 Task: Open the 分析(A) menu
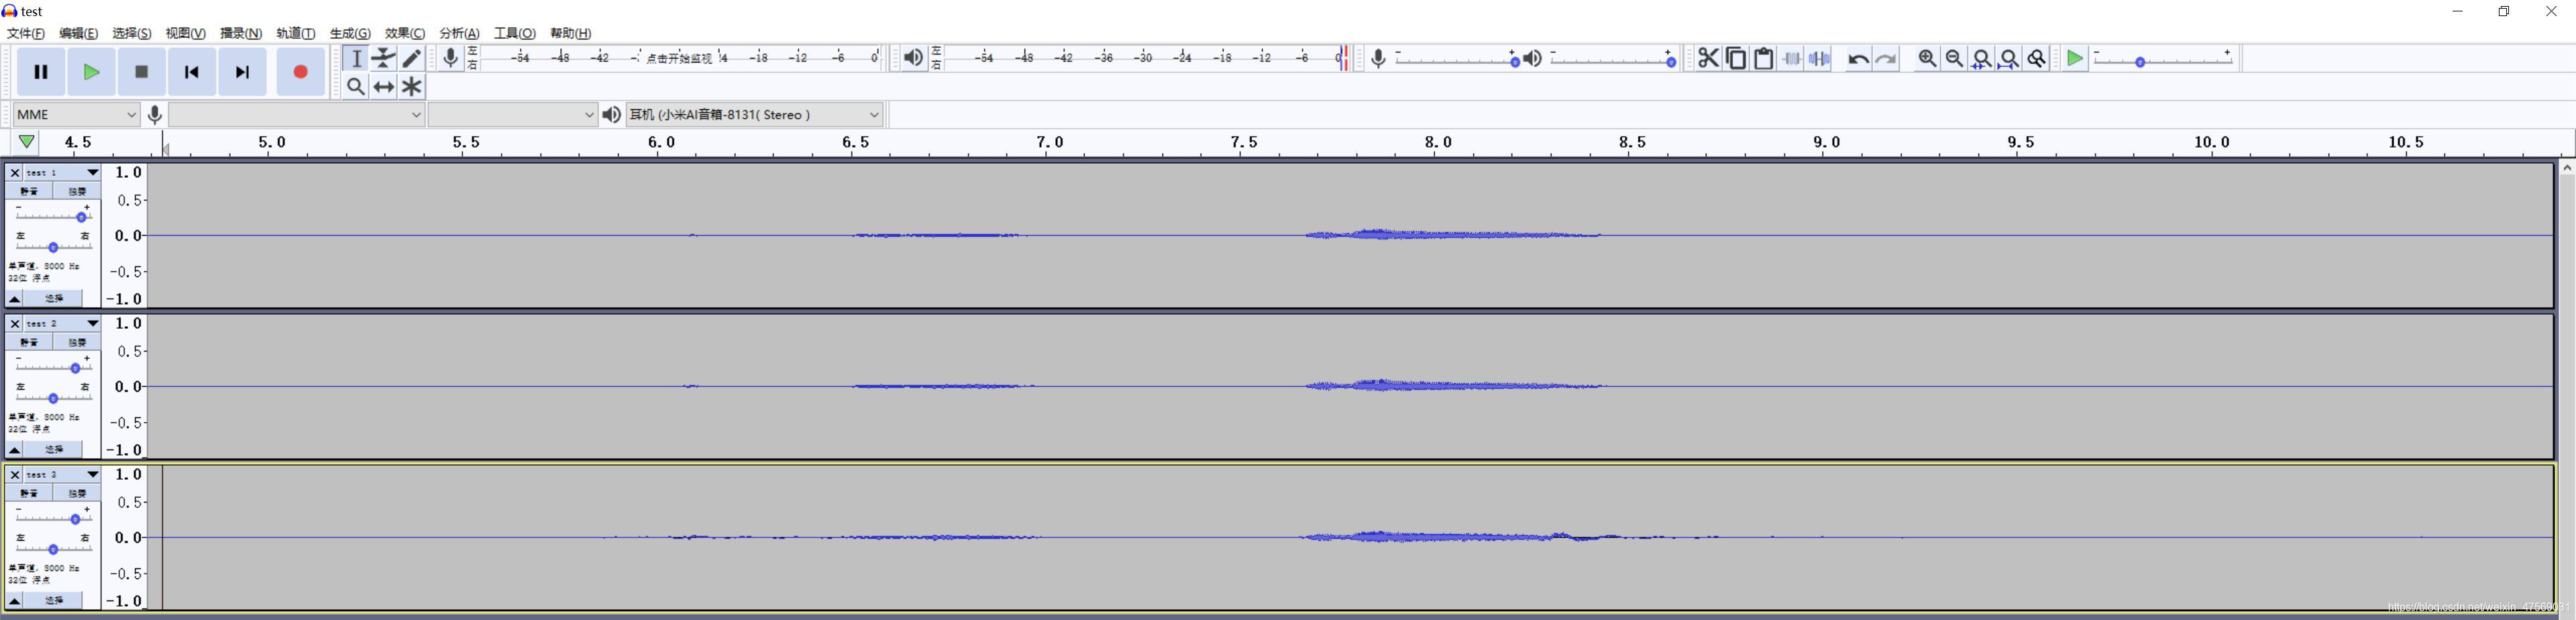[460, 33]
